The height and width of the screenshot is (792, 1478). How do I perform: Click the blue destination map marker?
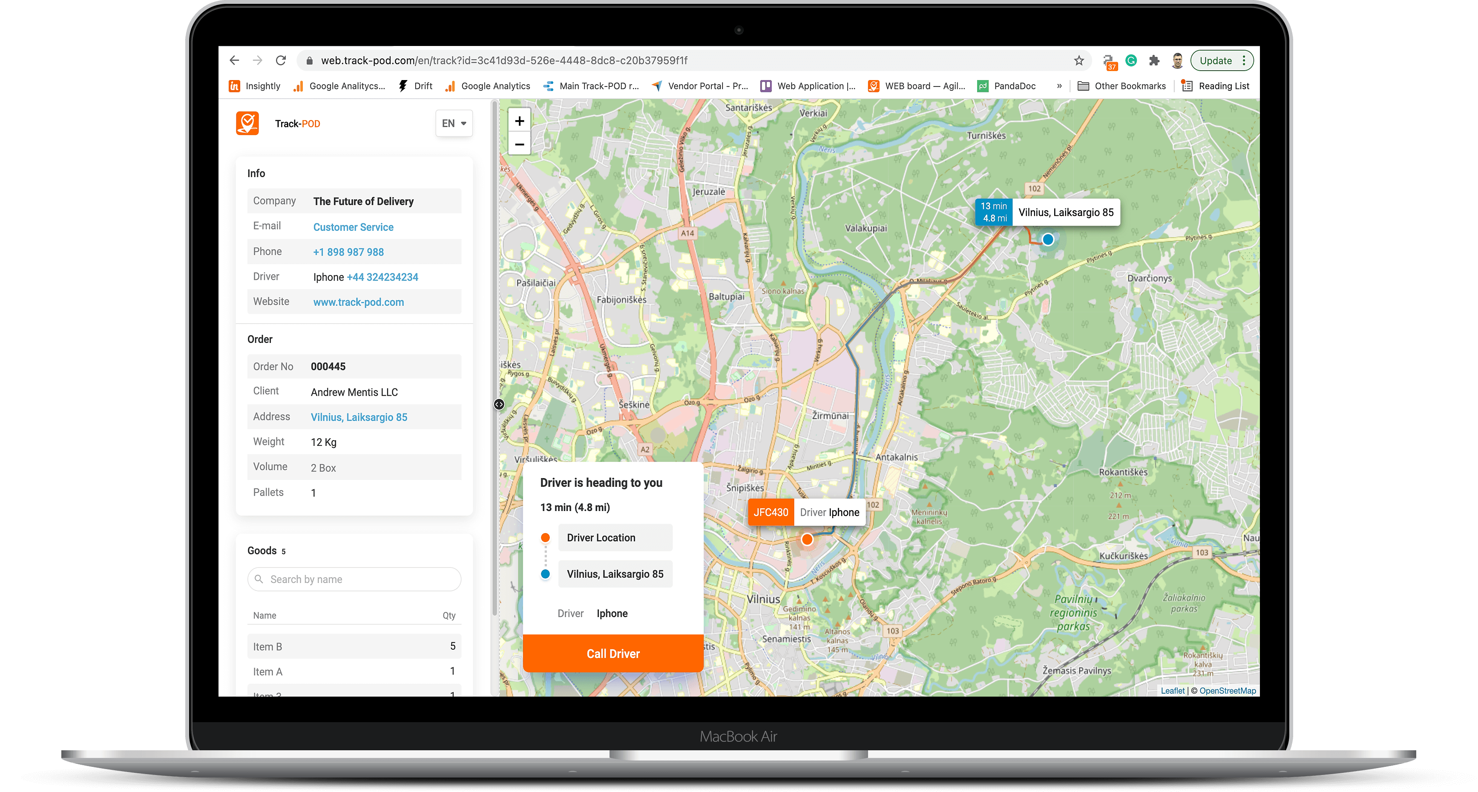pos(1048,239)
